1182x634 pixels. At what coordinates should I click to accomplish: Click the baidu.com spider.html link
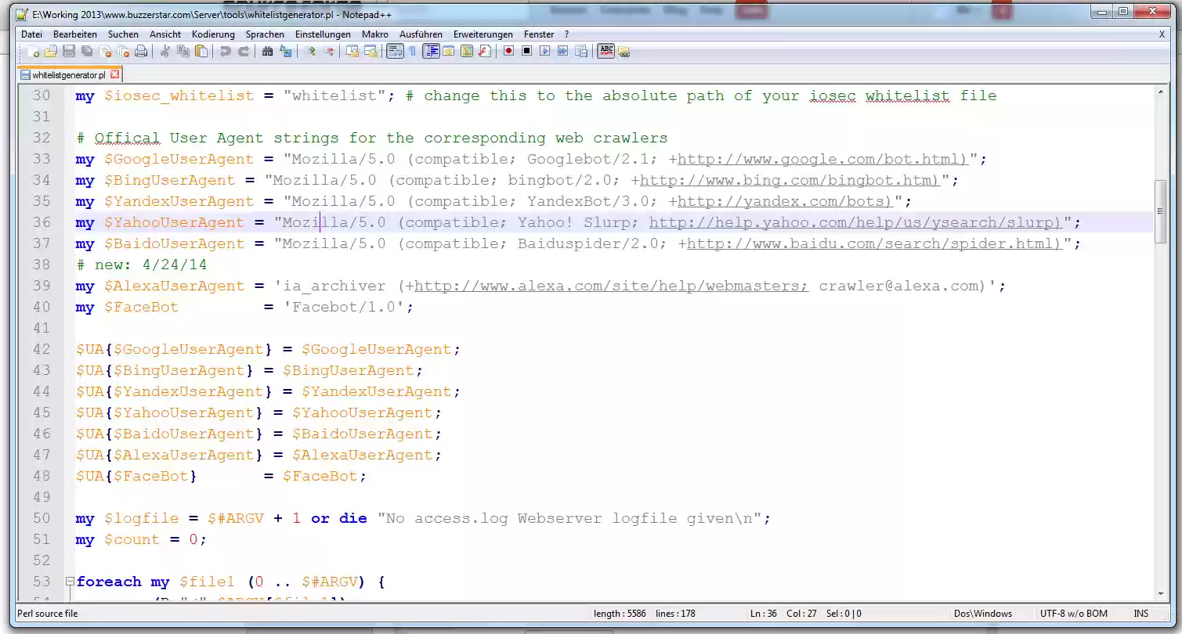point(874,243)
